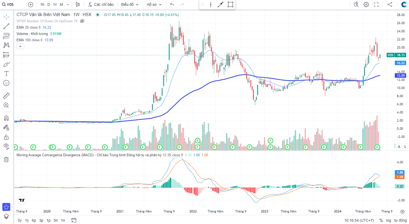
Task: Click the 16.22 EMA 20 price label
Action: tap(401, 63)
